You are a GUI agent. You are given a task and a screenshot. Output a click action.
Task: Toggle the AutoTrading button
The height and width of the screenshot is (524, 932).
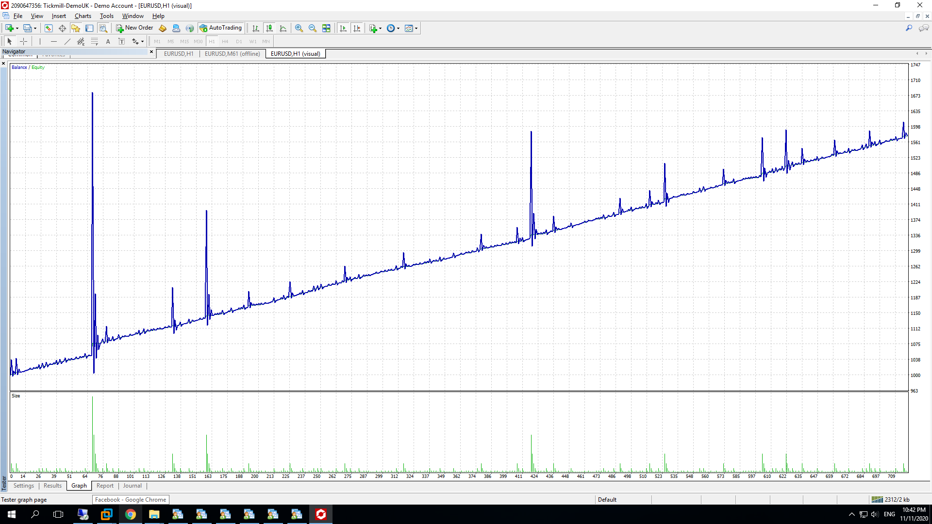point(221,28)
